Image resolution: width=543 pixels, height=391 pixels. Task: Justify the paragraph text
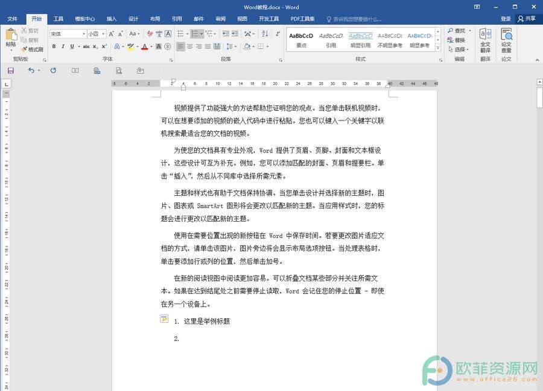[x=208, y=46]
